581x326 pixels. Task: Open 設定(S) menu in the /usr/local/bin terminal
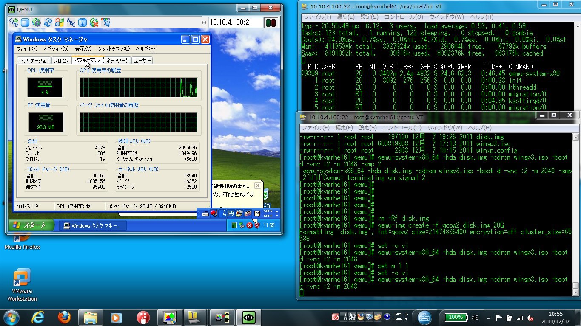369,17
